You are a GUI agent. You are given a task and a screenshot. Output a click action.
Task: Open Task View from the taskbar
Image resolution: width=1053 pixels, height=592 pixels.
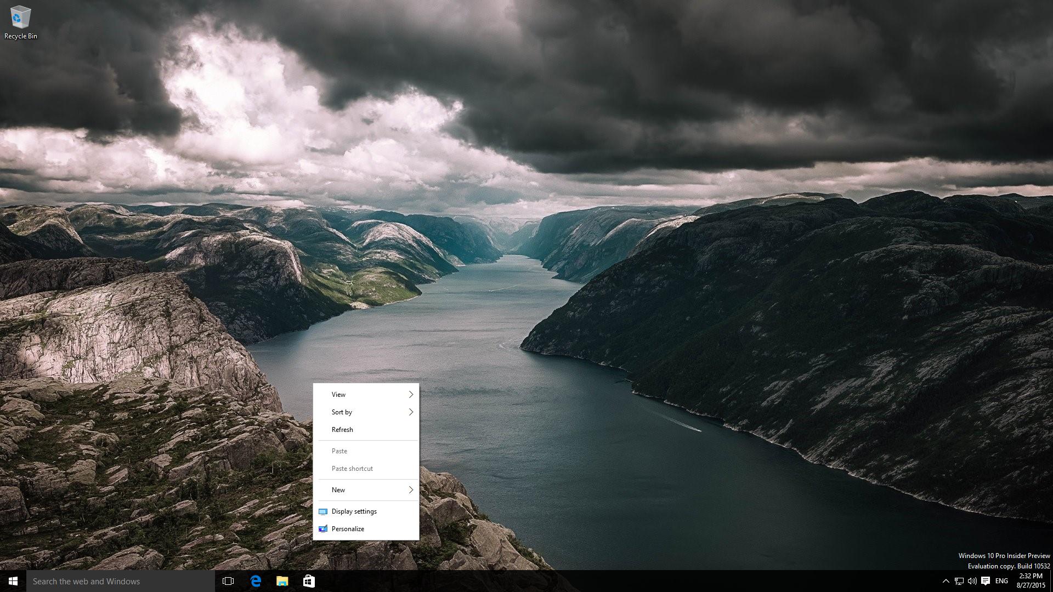(x=228, y=581)
